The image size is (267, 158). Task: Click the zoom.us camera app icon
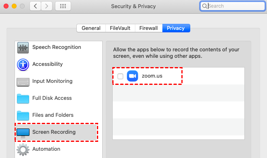pos(132,76)
